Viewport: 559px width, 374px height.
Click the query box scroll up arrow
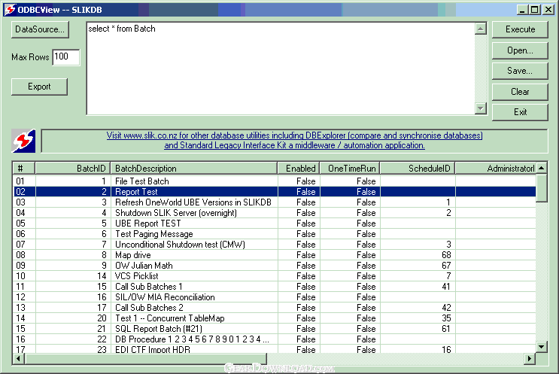[481, 29]
